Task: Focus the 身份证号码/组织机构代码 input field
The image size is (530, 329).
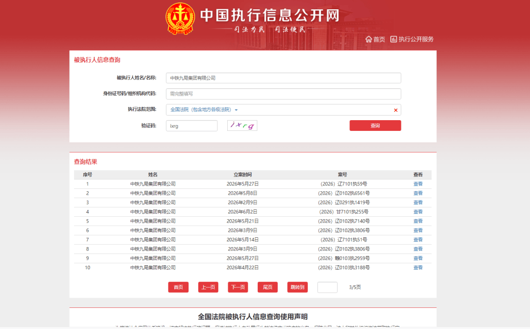Action: click(x=283, y=94)
